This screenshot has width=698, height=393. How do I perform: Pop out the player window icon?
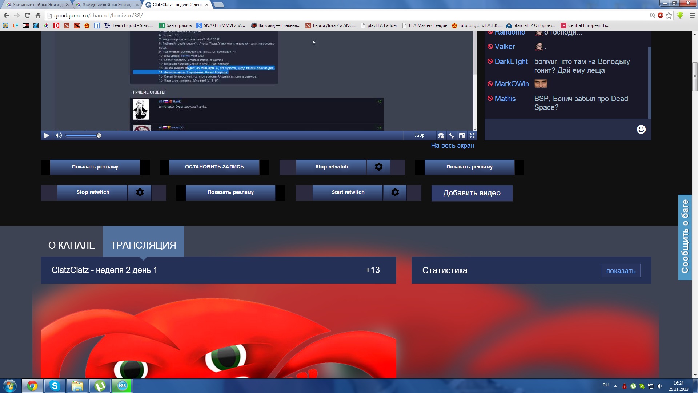462,135
